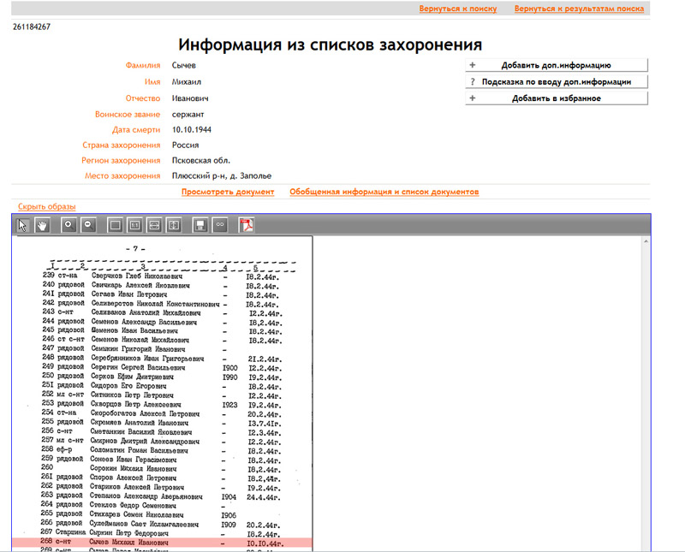This screenshot has width=685, height=552.
Task: Fit document to viewer height
Action: 175,225
